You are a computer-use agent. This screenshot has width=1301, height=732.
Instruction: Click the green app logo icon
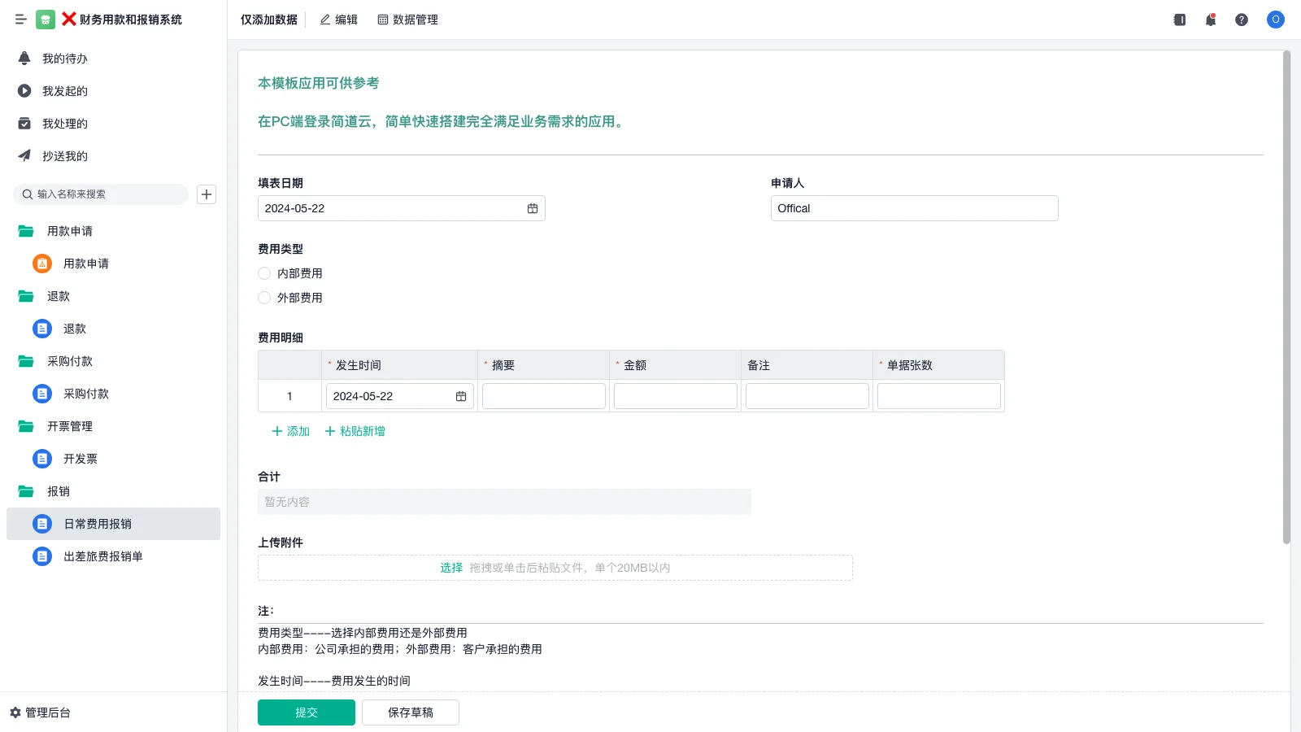46,20
